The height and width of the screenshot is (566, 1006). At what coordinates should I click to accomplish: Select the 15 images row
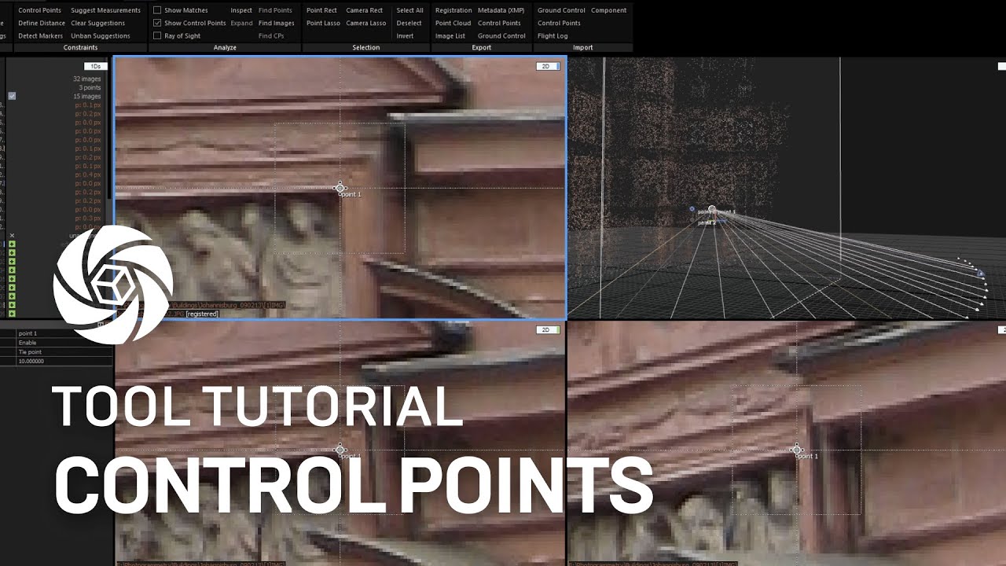pos(87,96)
